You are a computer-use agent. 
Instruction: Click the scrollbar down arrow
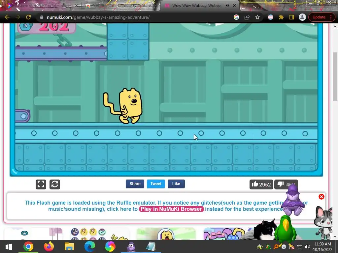(335, 237)
